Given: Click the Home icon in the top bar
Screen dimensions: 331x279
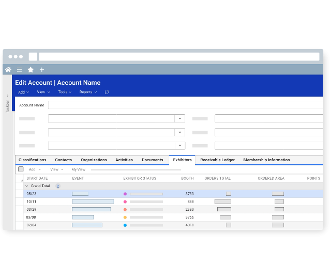Looking at the screenshot, I should 8,70.
